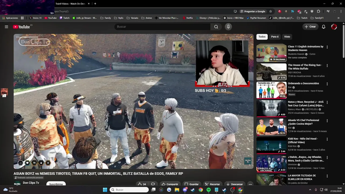345x194 pixels.
Task: Bookmark page with the star icon
Action: pyautogui.click(x=271, y=11)
